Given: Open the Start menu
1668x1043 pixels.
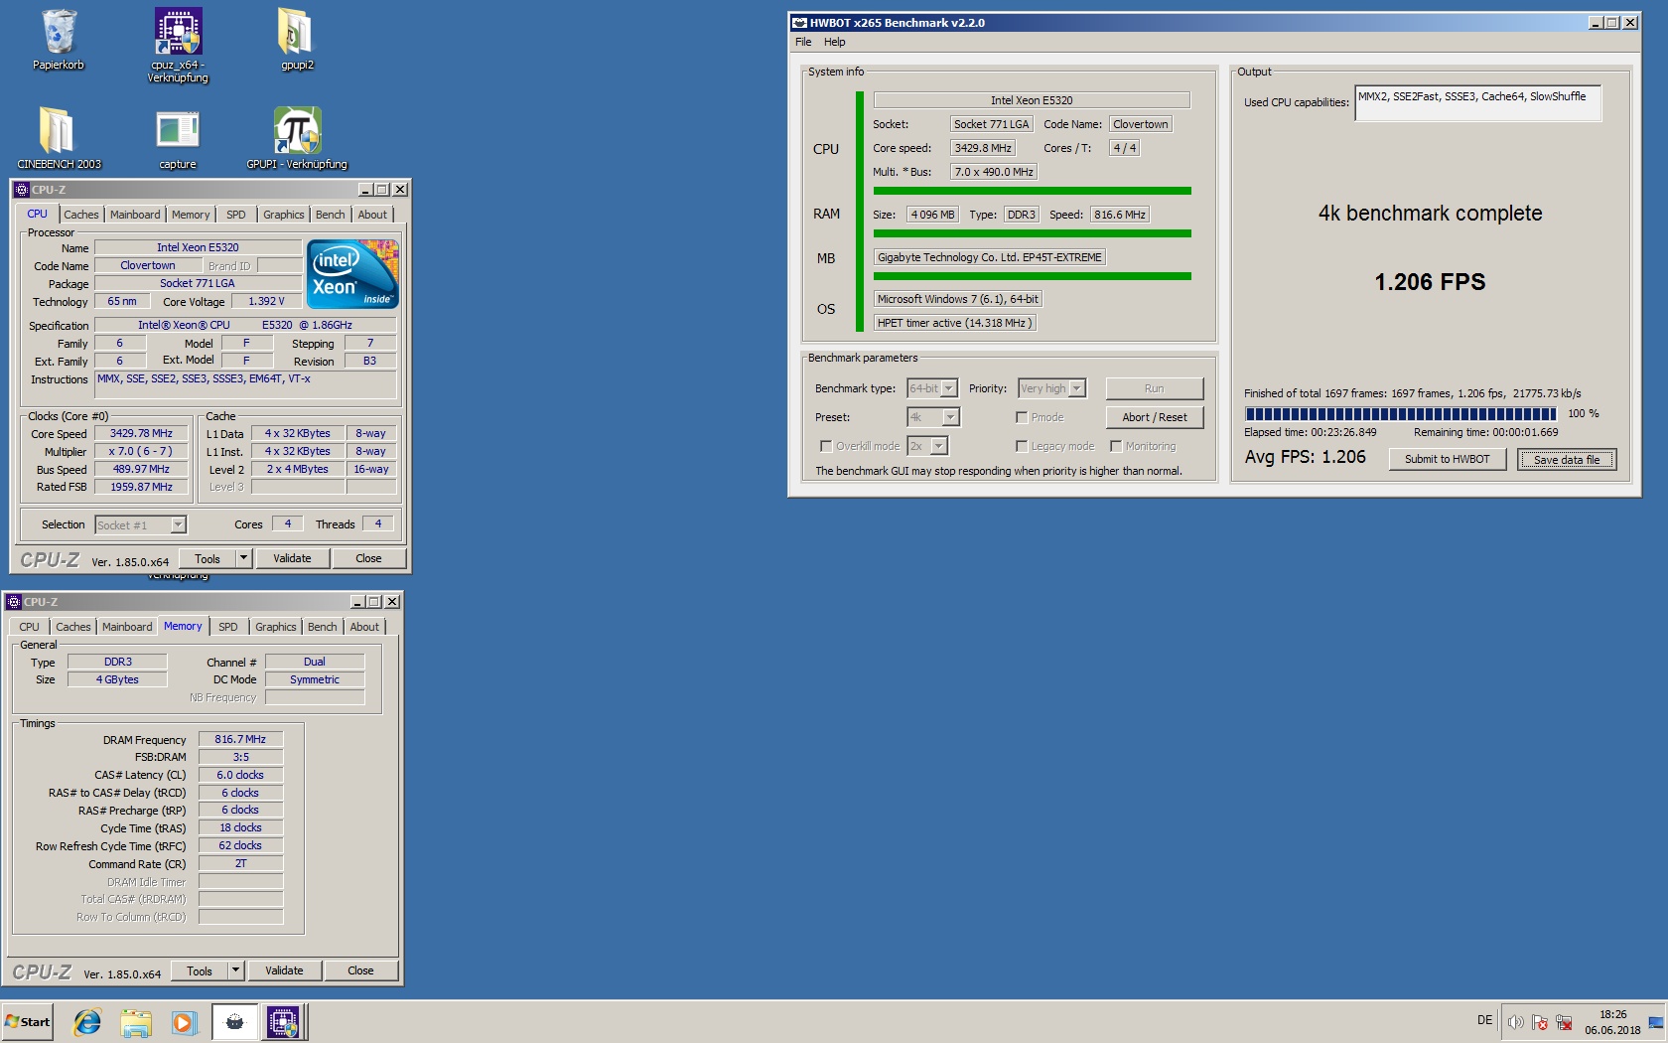Looking at the screenshot, I should coord(28,1021).
